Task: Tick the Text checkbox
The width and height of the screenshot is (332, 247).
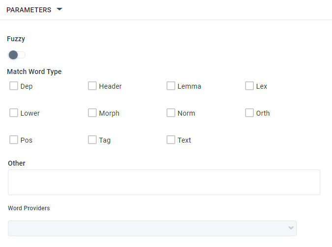Action: [171, 140]
